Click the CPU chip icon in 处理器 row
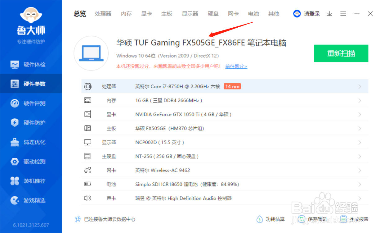380x233 pixels. point(88,86)
